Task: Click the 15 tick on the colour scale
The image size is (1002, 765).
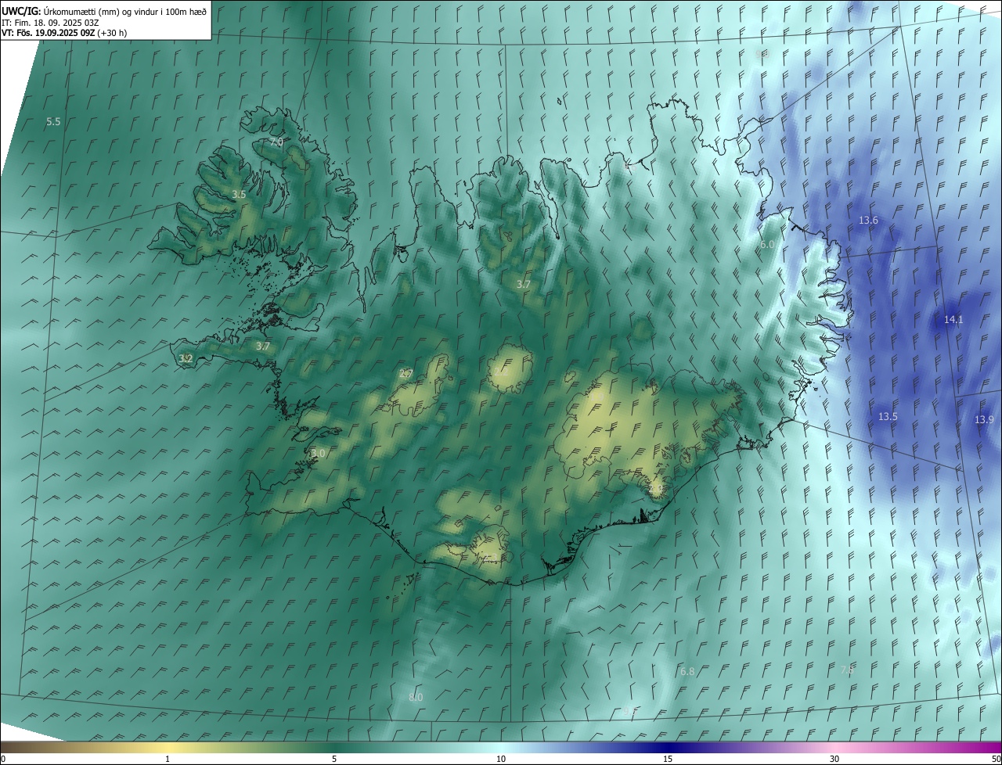Action: click(x=668, y=760)
